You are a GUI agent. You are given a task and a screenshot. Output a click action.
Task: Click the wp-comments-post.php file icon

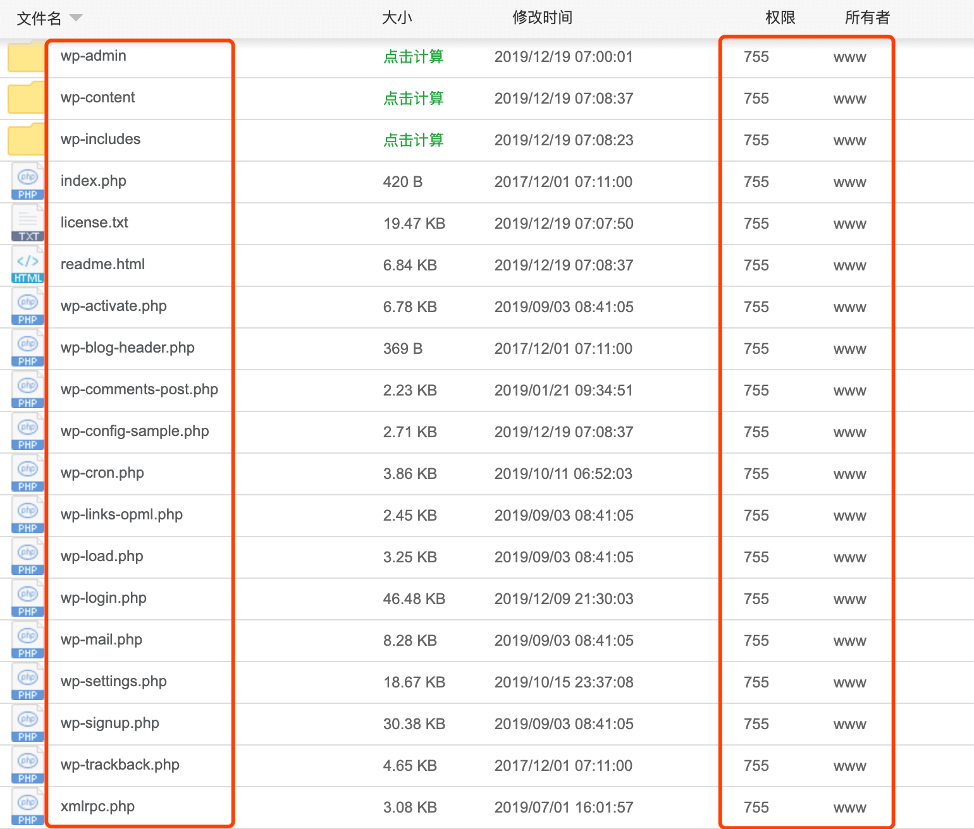[28, 390]
